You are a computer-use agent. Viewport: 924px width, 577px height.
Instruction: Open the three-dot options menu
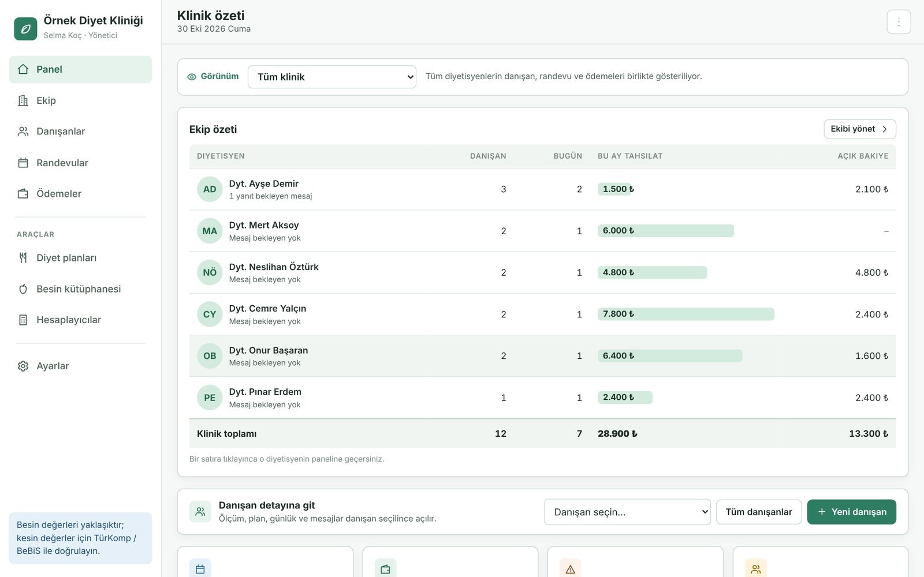tap(899, 22)
